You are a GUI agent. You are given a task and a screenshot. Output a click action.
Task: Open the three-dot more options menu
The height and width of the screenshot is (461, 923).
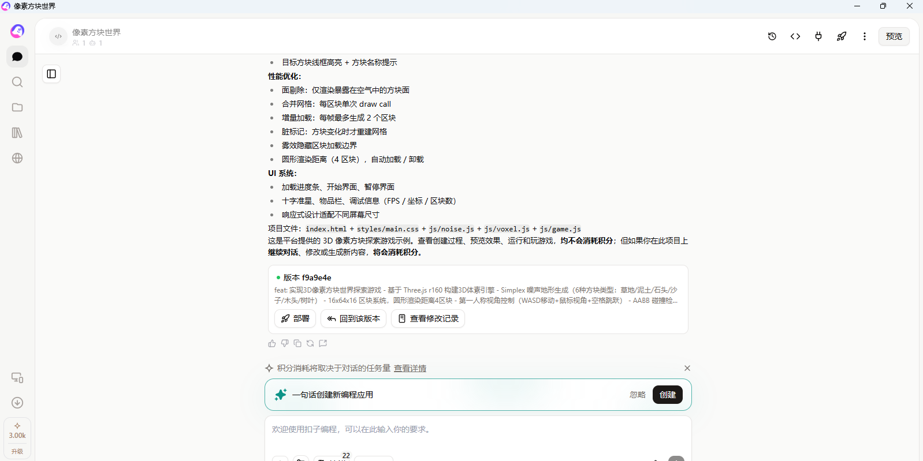(865, 36)
